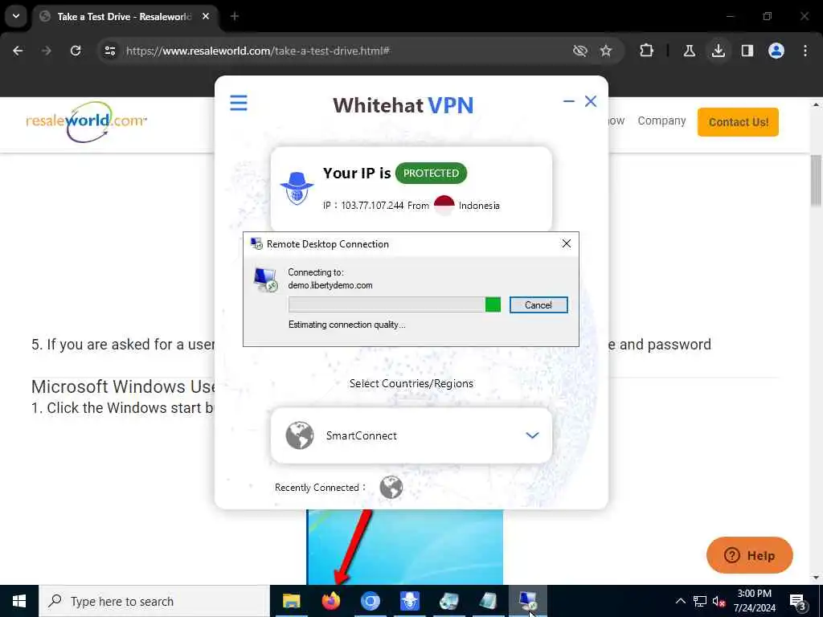Open File Explorer from the taskbar
The image size is (823, 617).
tap(291, 601)
